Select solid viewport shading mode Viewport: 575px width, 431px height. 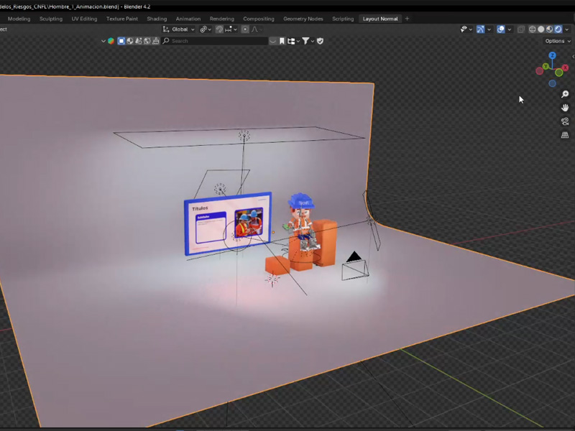(x=541, y=29)
